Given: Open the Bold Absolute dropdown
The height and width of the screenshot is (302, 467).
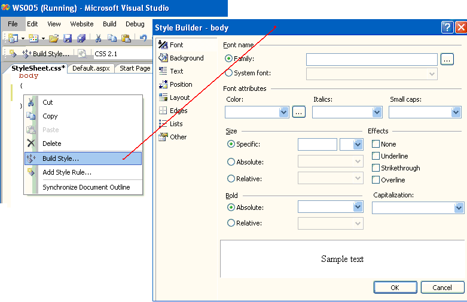Looking at the screenshot, I should 358,207.
